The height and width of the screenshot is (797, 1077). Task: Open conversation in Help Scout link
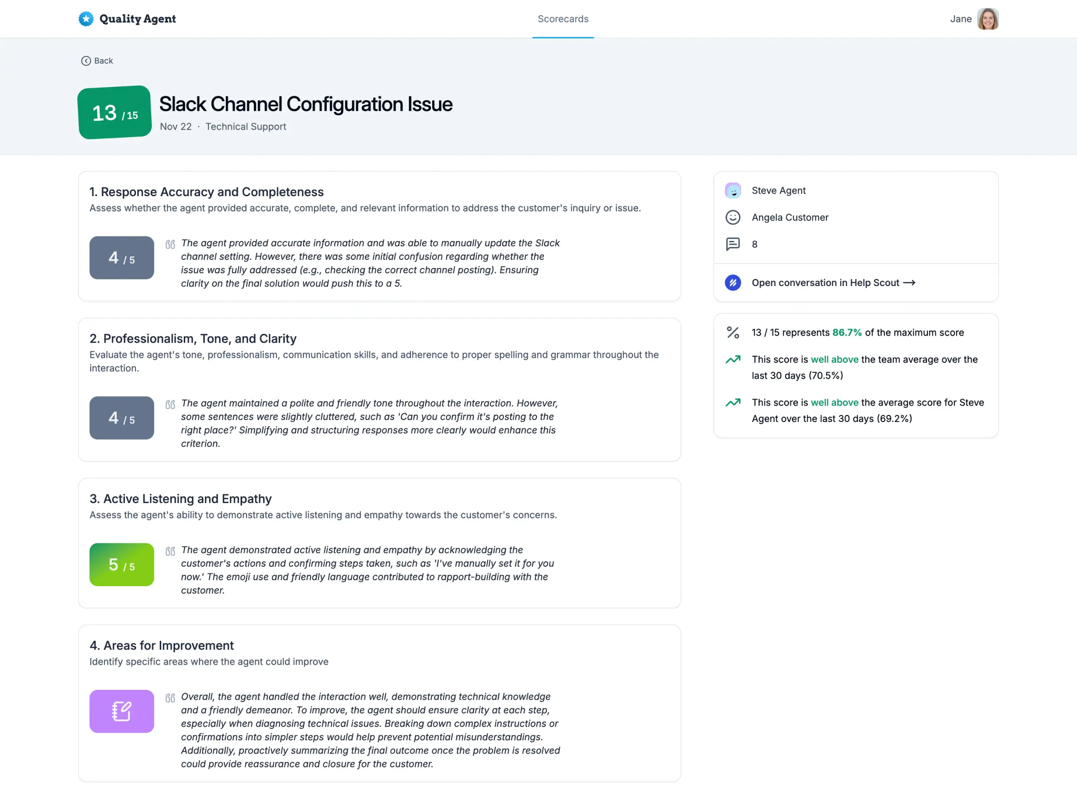point(833,282)
